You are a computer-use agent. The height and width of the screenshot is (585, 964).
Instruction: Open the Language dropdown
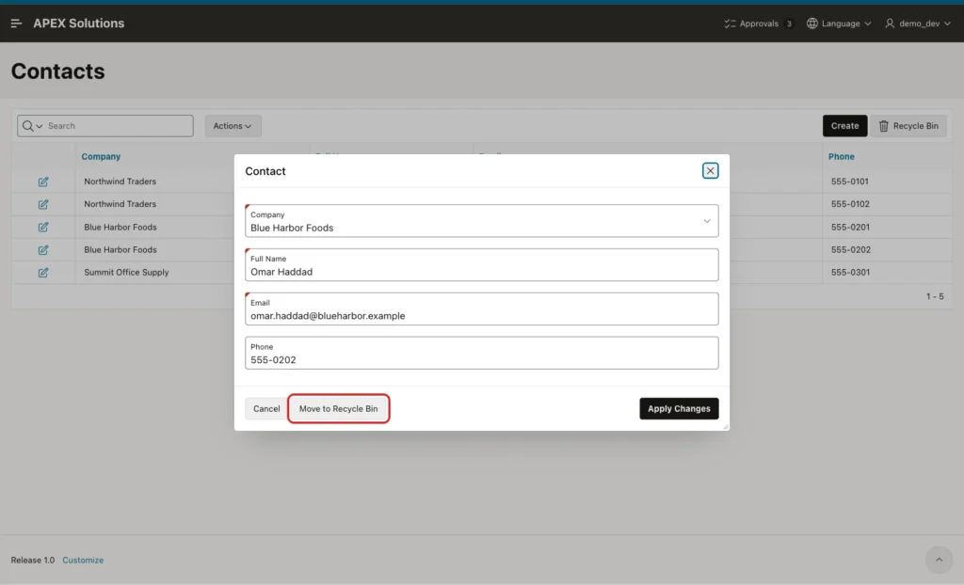pyautogui.click(x=839, y=24)
